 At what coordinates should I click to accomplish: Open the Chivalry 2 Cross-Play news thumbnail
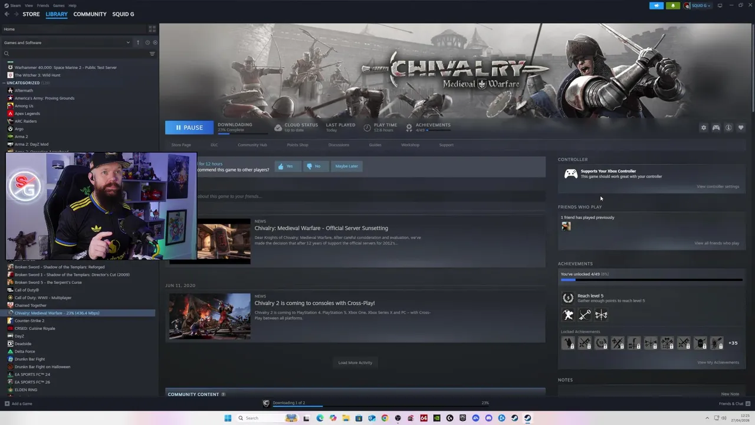click(x=209, y=316)
